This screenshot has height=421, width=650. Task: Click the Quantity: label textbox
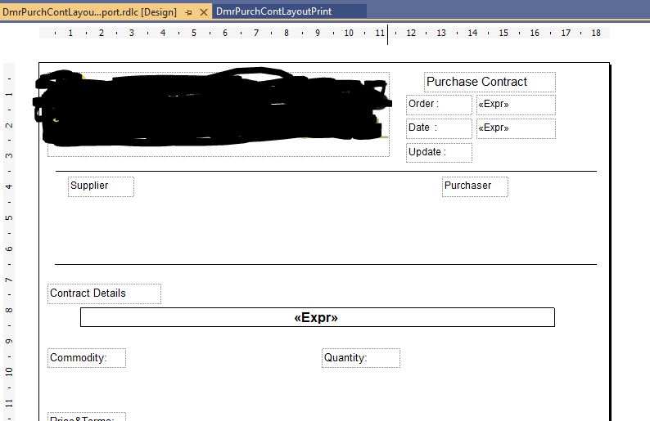pyautogui.click(x=360, y=358)
